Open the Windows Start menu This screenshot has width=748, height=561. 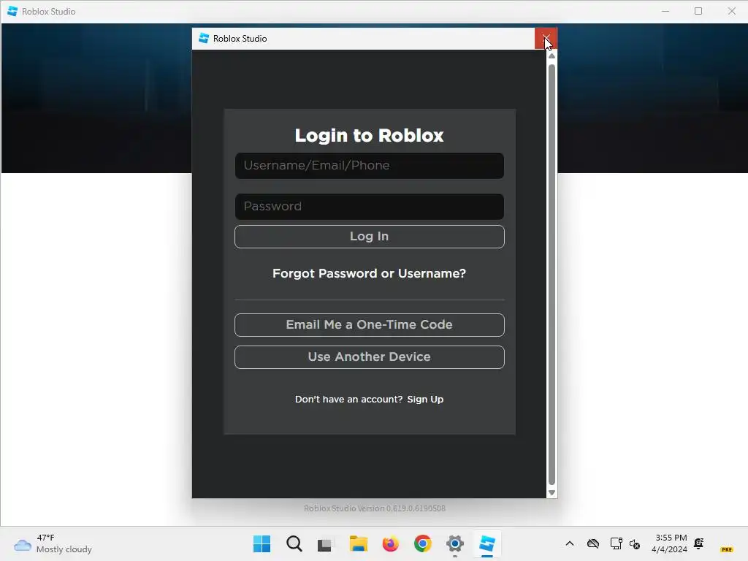pos(262,543)
